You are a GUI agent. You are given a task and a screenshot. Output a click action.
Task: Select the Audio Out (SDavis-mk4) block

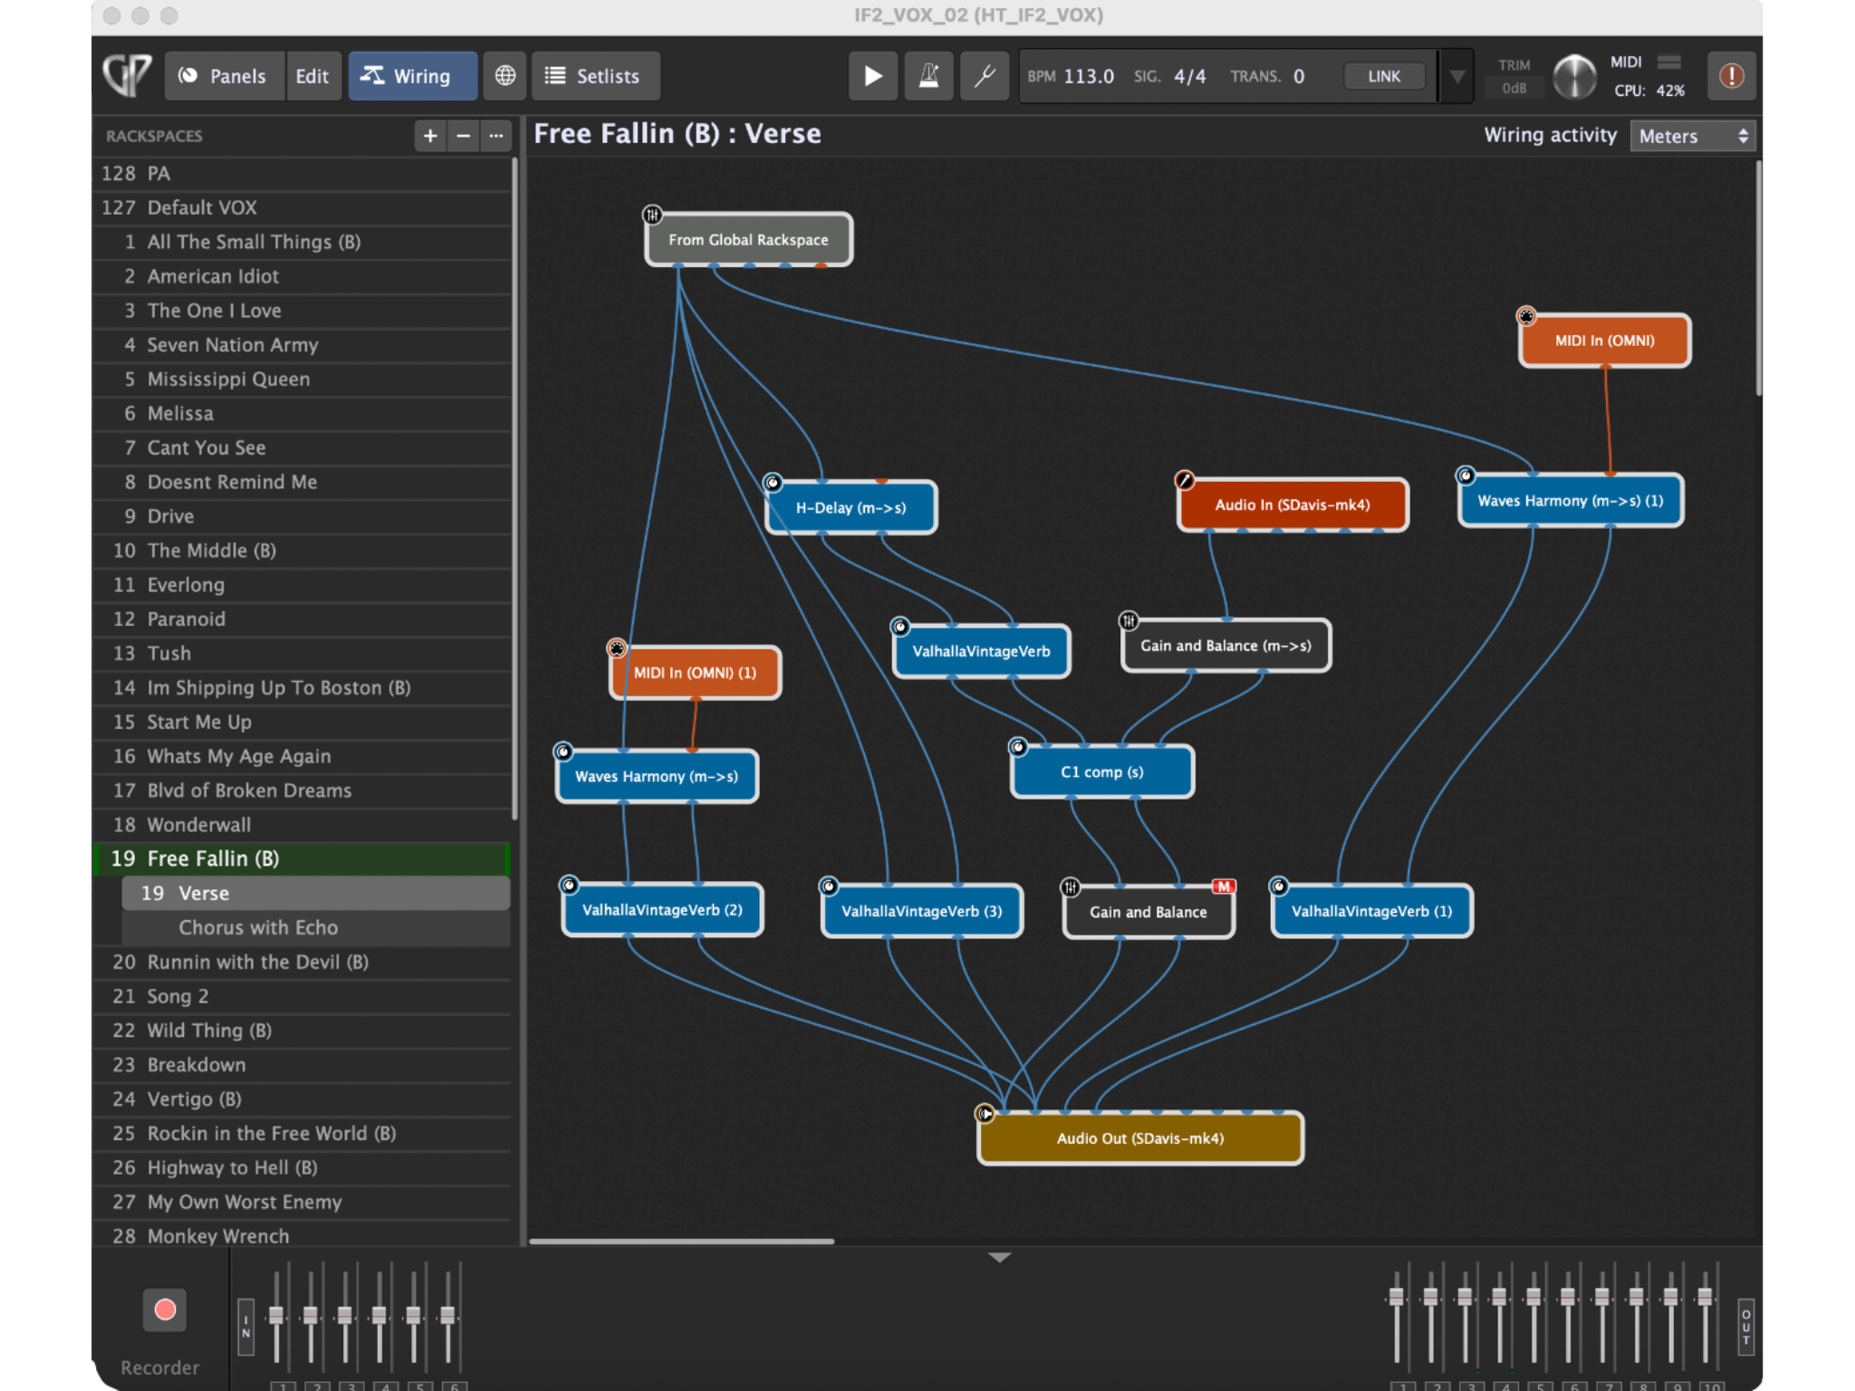coord(1140,1138)
